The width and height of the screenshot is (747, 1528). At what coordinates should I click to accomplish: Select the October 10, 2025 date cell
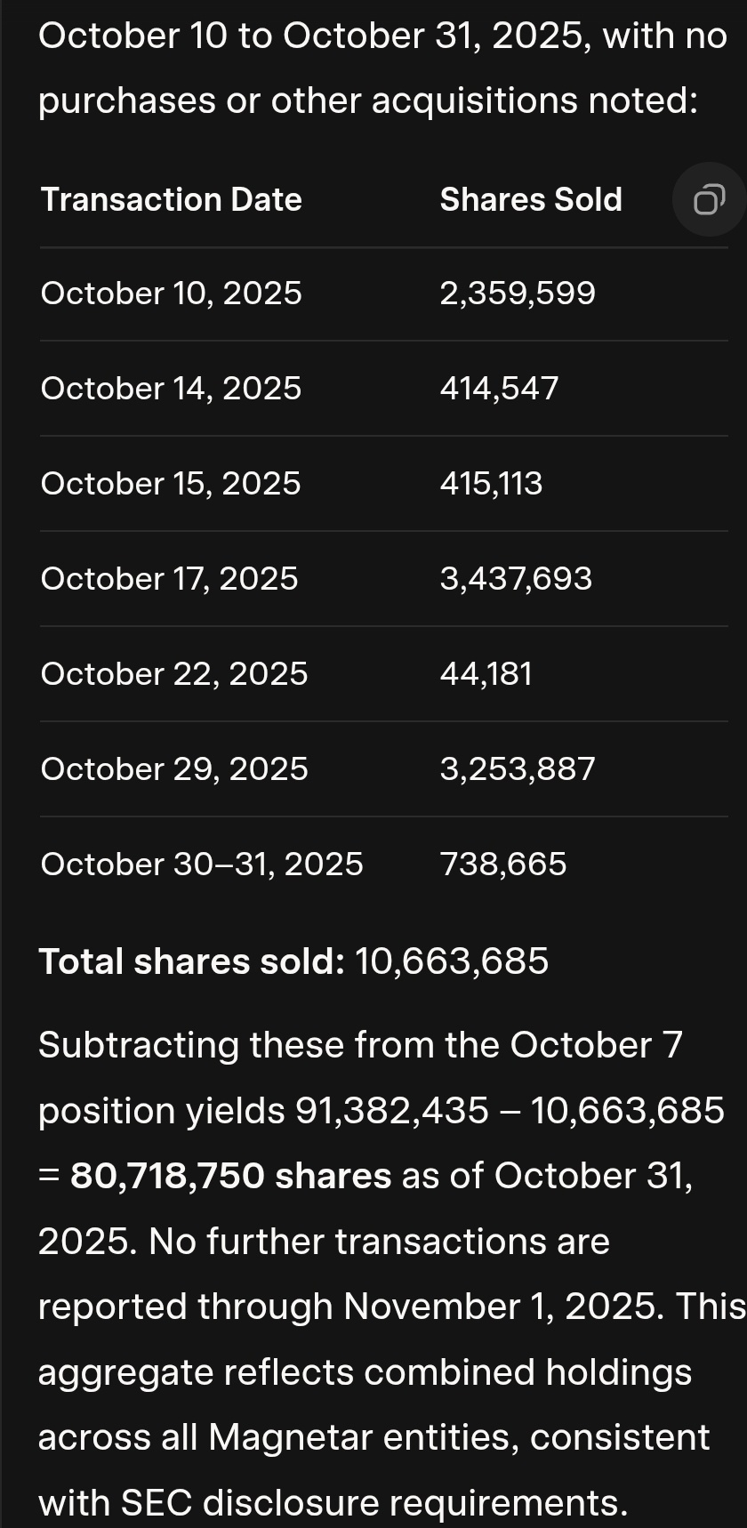[x=171, y=294]
